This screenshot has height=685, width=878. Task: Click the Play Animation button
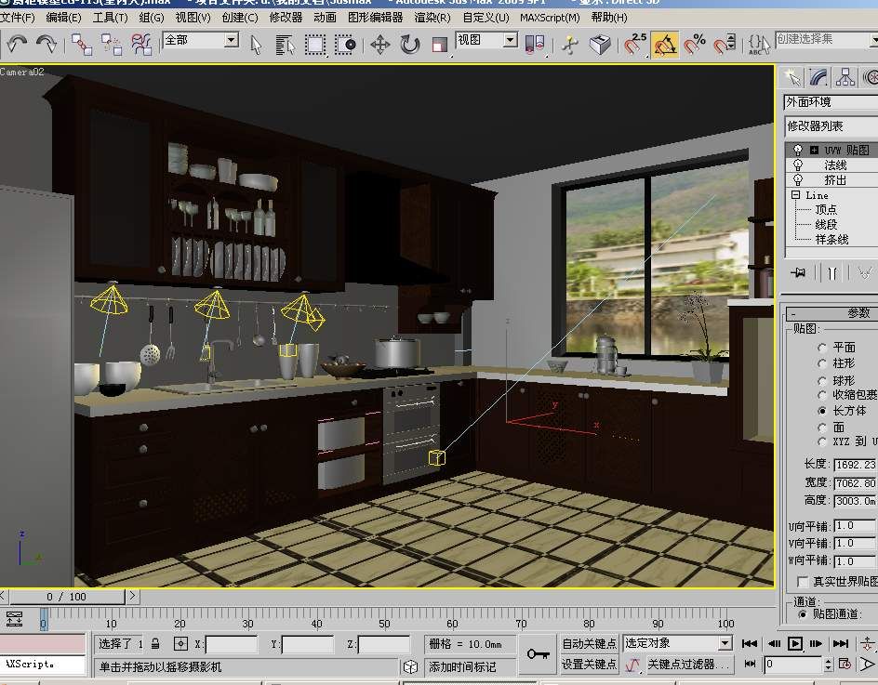794,643
